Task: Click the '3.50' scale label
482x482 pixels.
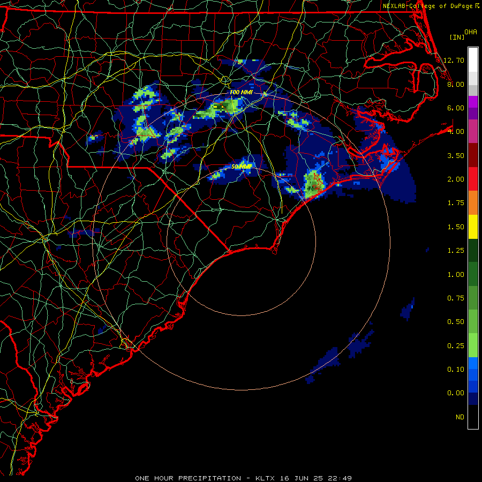Action: [x=456, y=155]
